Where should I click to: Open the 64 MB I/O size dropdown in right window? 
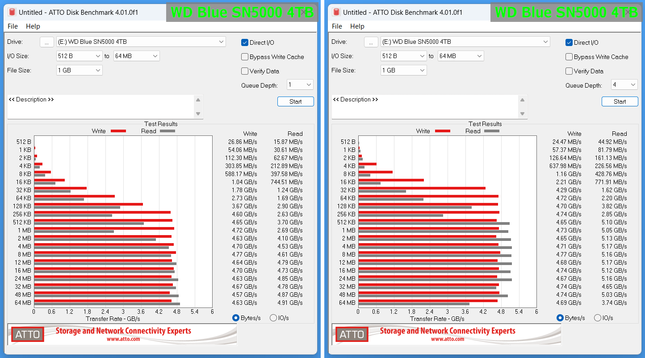point(461,56)
